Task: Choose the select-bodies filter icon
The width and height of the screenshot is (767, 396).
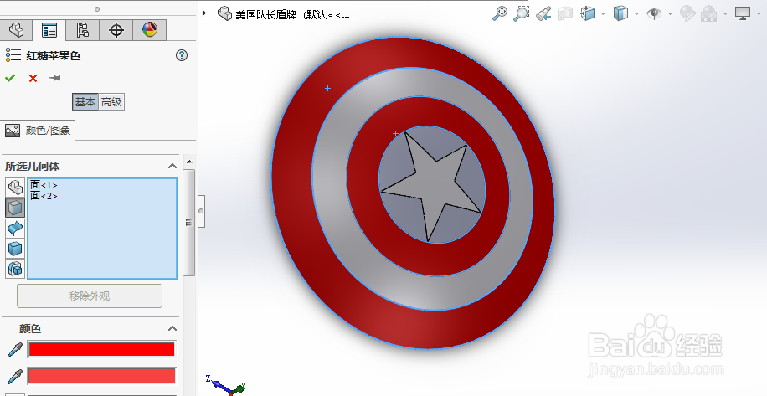Action: (15, 249)
